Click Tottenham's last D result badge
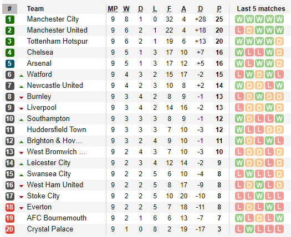Viewport: 291px width, 237px height. pyautogui.click(x=279, y=41)
